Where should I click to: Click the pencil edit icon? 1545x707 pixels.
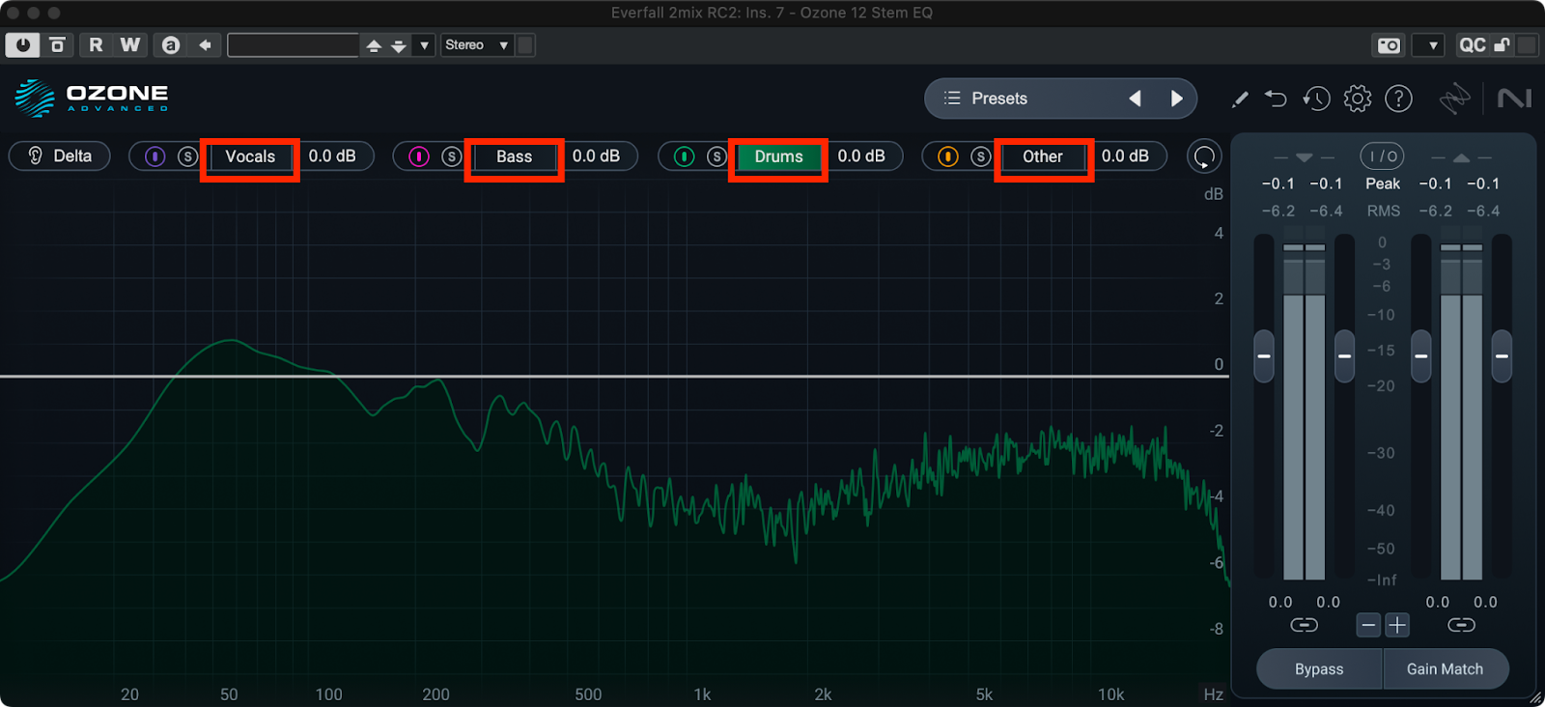coord(1240,99)
